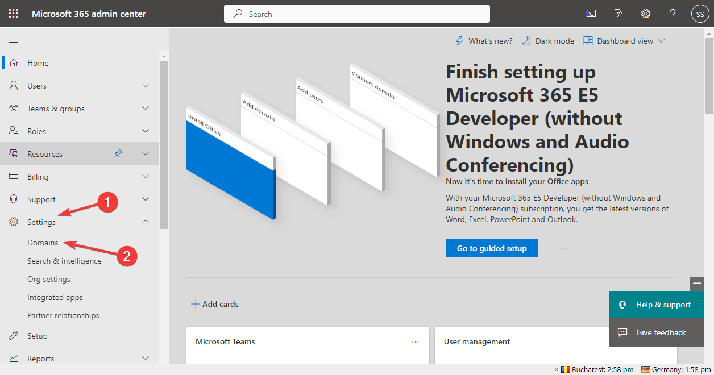Open Cloud Shell icon in header
Image resolution: width=714 pixels, height=375 pixels.
tap(591, 14)
